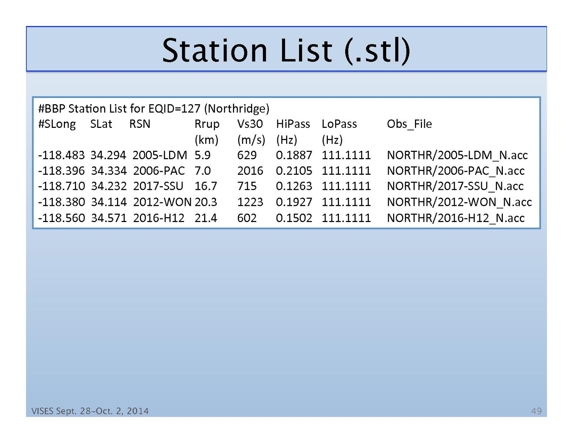Click the "HiPass" column header
This screenshot has width=573, height=443.
point(293,124)
